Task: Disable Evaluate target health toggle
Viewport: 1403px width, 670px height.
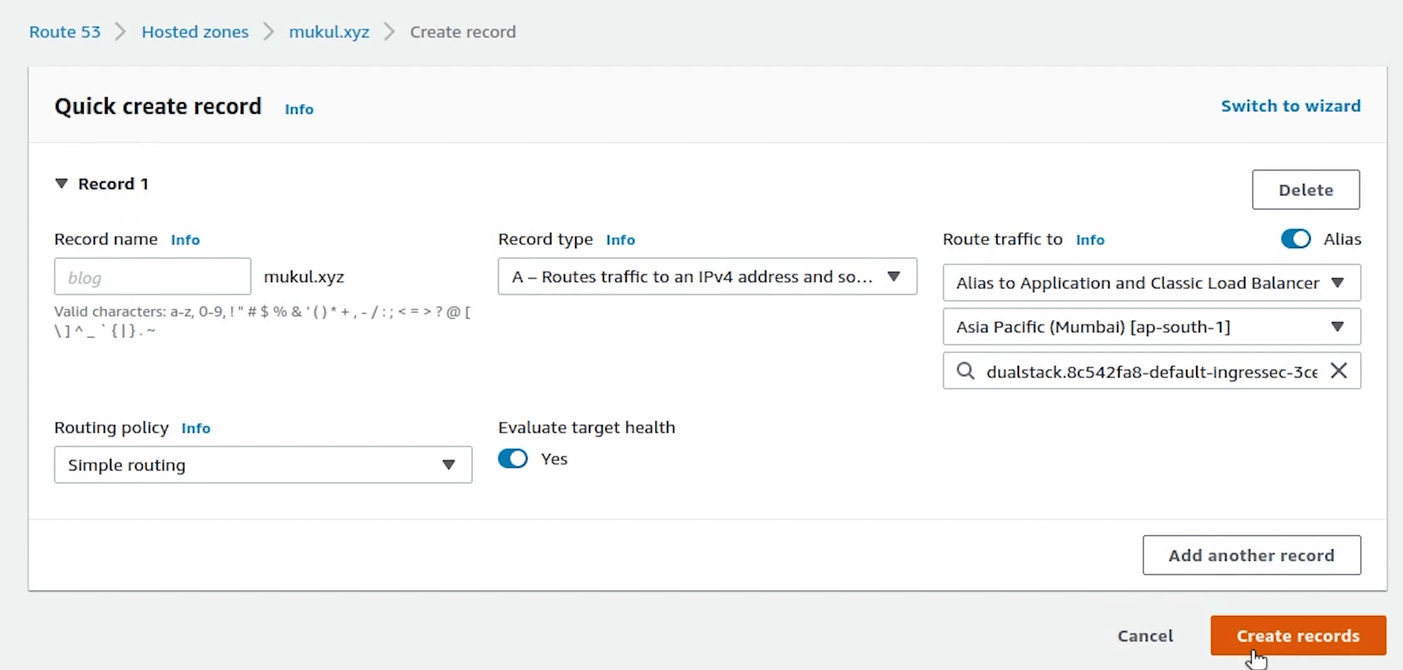Action: point(513,459)
